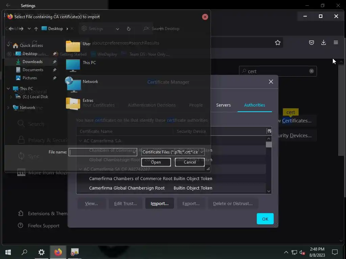This screenshot has width=346, height=259.
Task: Click Delete or Distrust... button
Action: pos(233,203)
